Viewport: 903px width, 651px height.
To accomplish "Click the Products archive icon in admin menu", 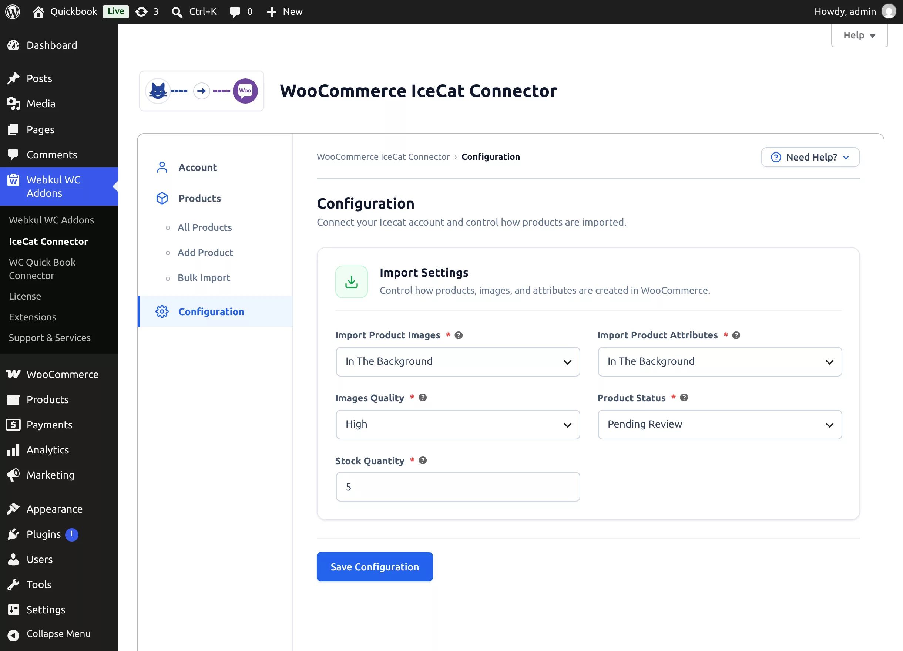I will pos(13,399).
